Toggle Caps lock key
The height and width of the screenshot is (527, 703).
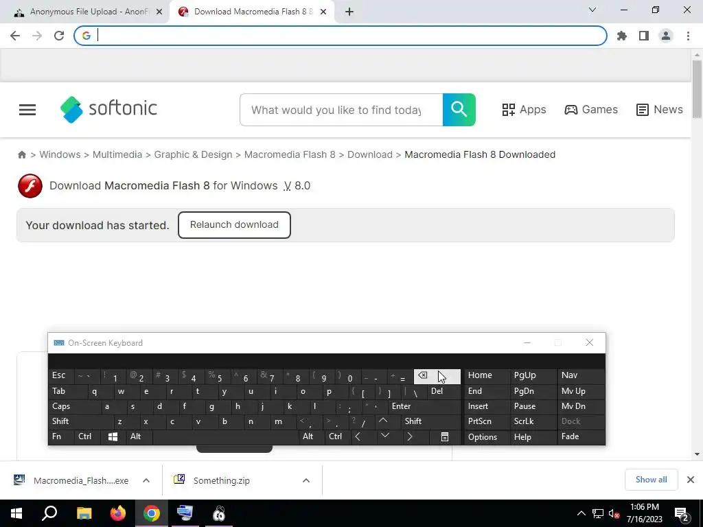tap(74, 406)
